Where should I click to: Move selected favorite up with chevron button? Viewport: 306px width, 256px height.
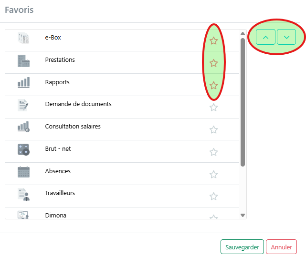[x=265, y=37]
